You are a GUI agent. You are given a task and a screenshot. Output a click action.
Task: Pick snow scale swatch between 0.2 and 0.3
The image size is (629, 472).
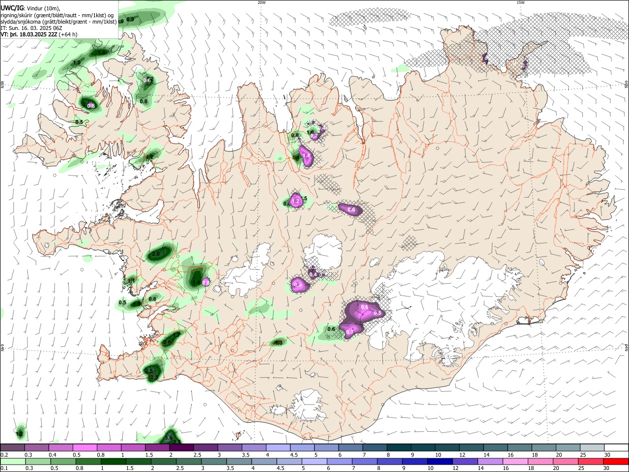(13, 448)
